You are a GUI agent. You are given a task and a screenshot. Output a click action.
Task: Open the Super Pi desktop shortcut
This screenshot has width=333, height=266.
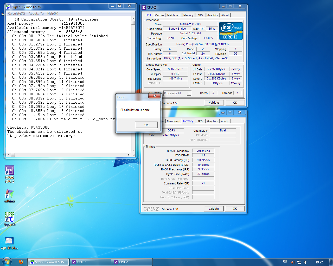click(x=10, y=219)
